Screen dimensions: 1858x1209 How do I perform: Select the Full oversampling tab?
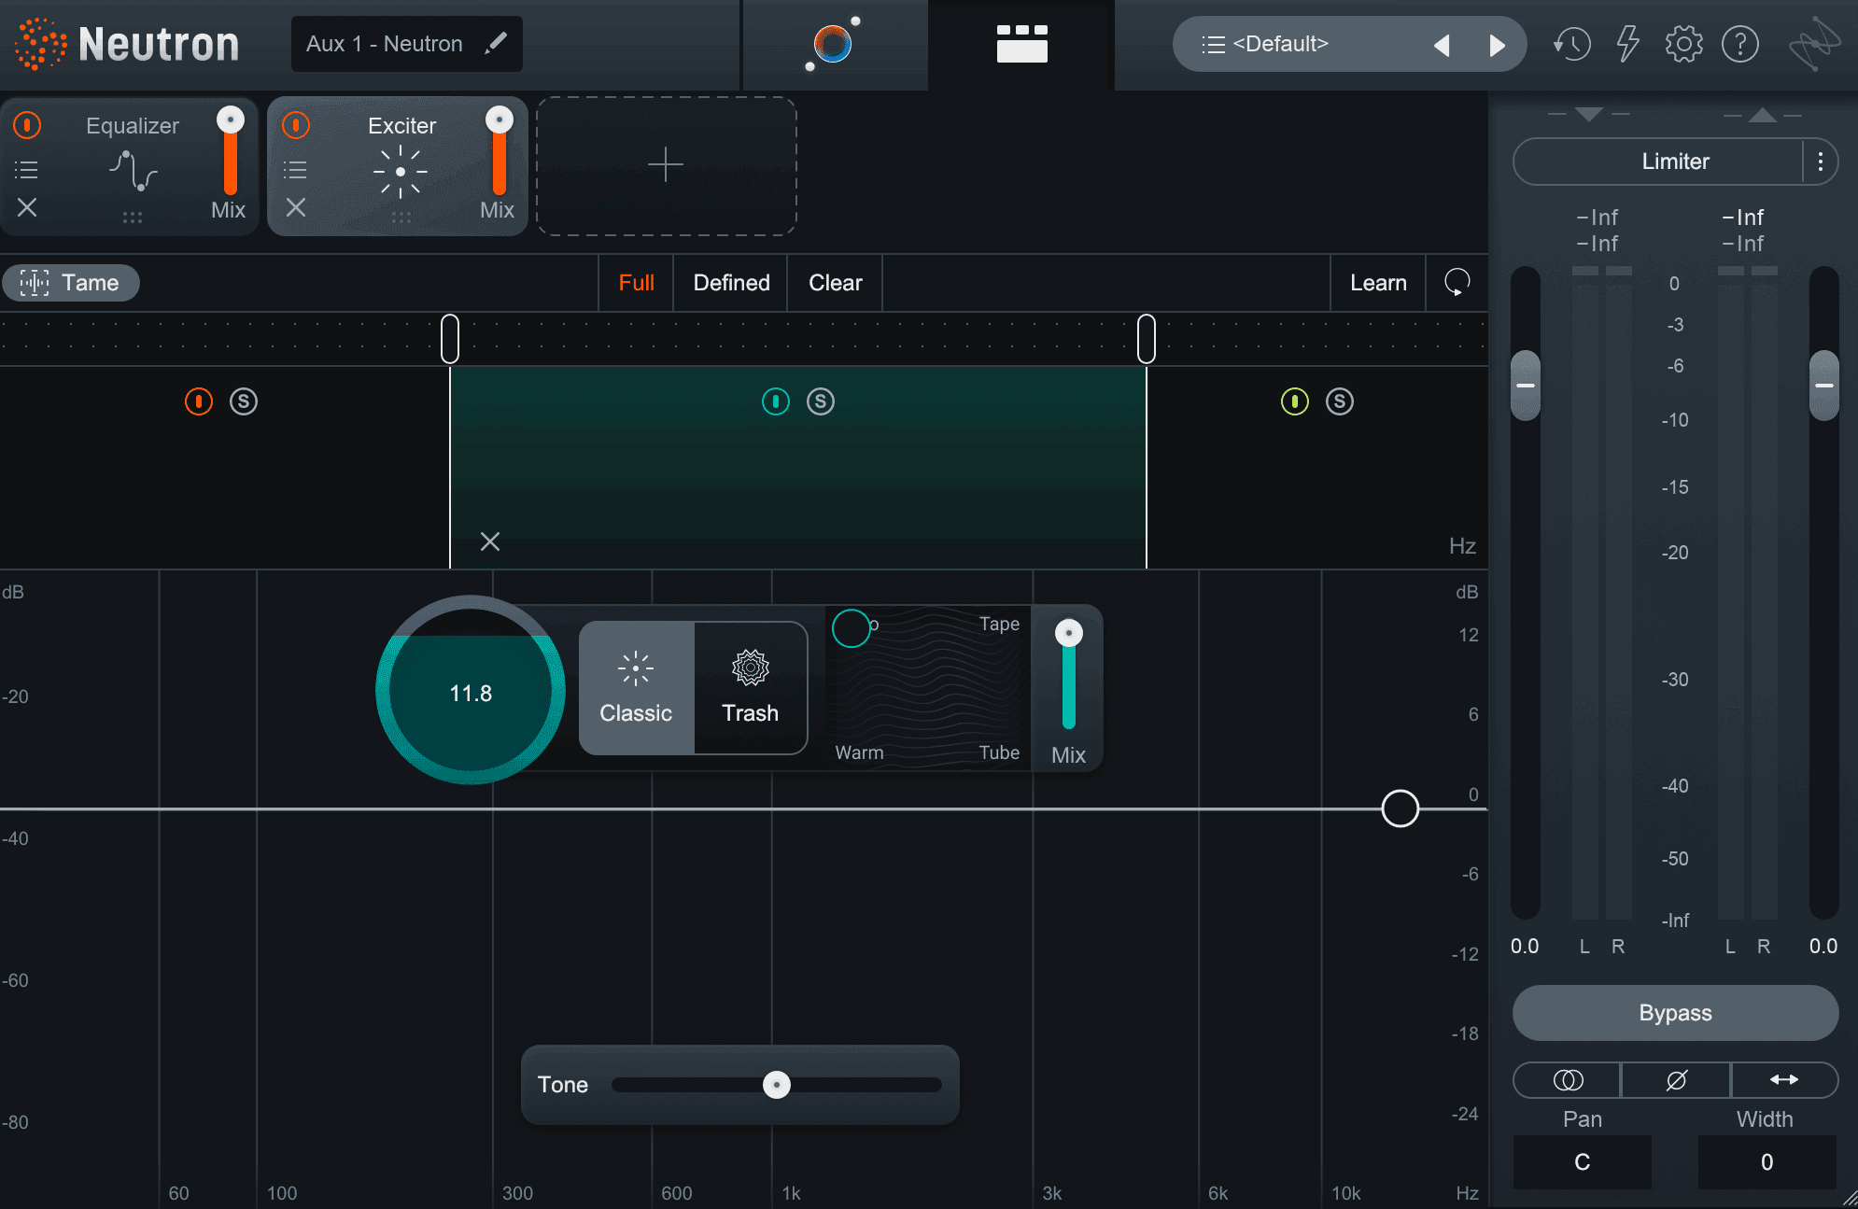(636, 283)
